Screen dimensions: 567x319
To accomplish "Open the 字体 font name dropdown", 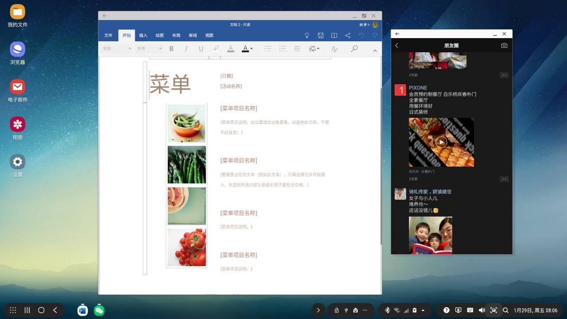I will [x=117, y=49].
